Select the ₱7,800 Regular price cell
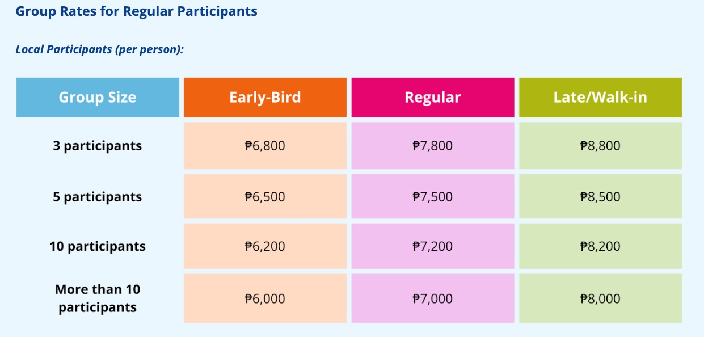 point(433,146)
